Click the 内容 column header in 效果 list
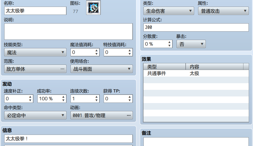 pyautogui.click(x=215, y=67)
